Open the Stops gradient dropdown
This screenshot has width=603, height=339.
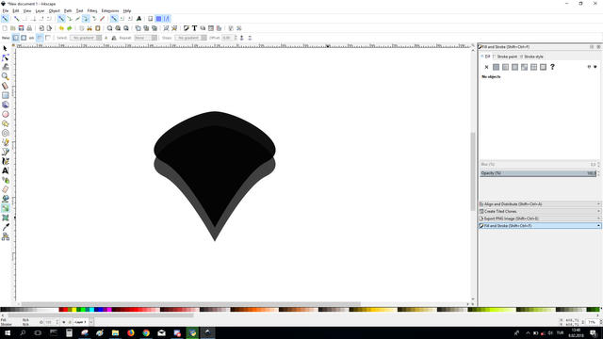coord(190,38)
